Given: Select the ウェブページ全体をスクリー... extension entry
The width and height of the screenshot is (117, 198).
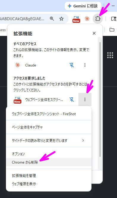Looking at the screenshot, I should [x=44, y=100].
